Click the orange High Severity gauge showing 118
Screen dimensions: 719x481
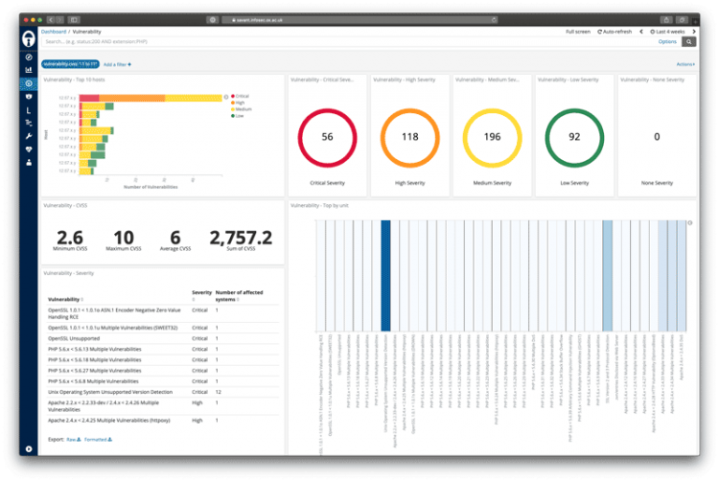(409, 137)
